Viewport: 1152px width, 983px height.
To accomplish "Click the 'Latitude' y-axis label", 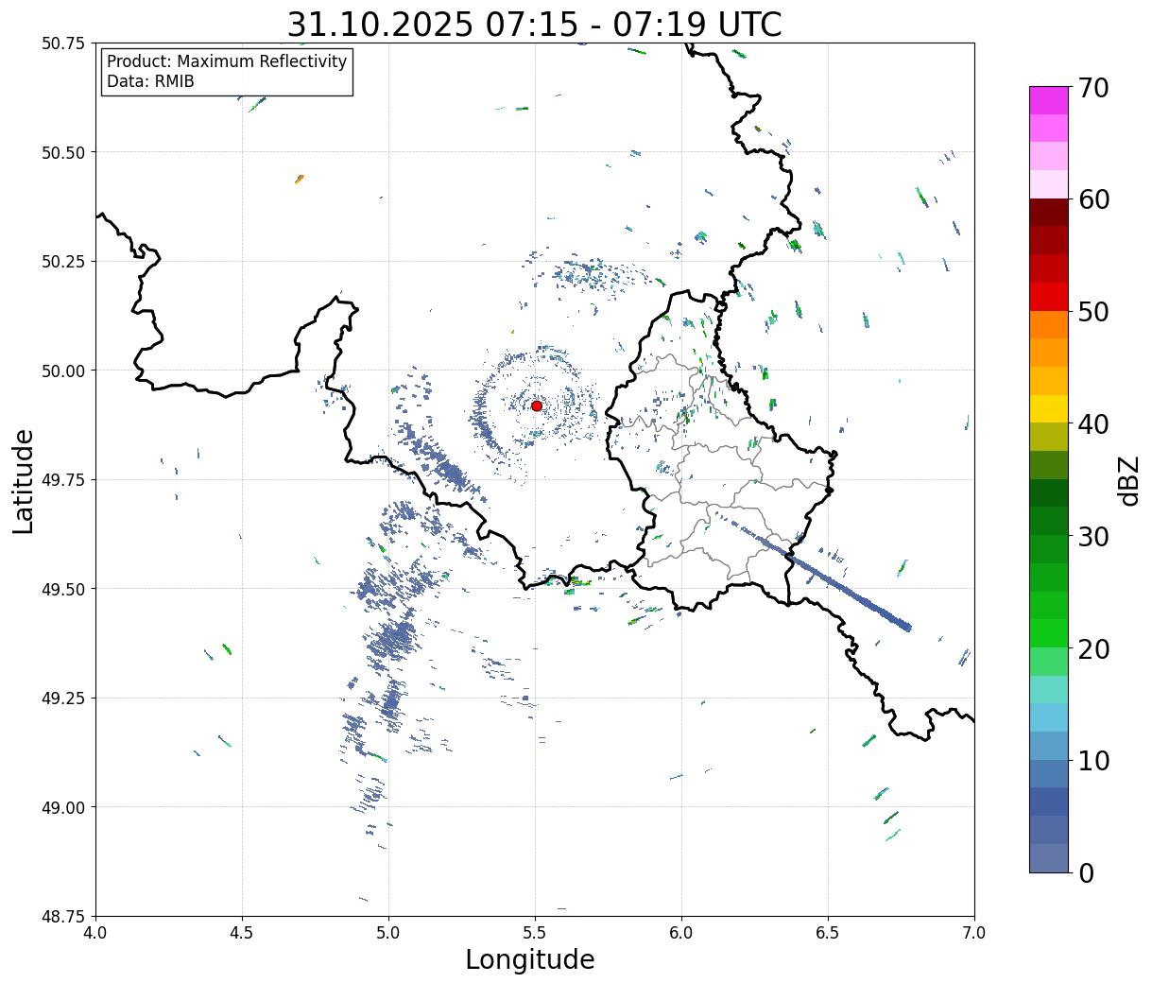I will [x=24, y=480].
